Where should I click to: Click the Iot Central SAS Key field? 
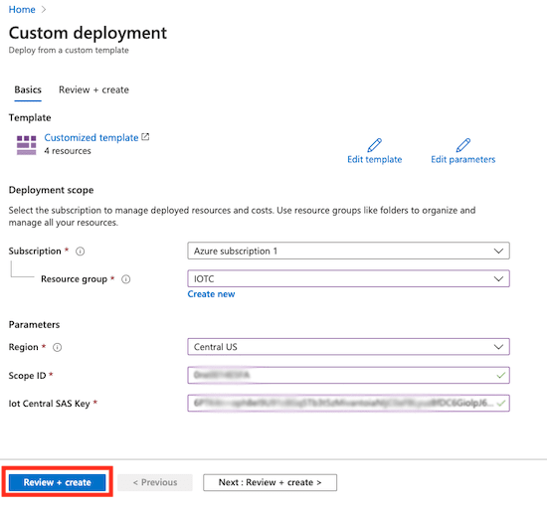click(348, 404)
